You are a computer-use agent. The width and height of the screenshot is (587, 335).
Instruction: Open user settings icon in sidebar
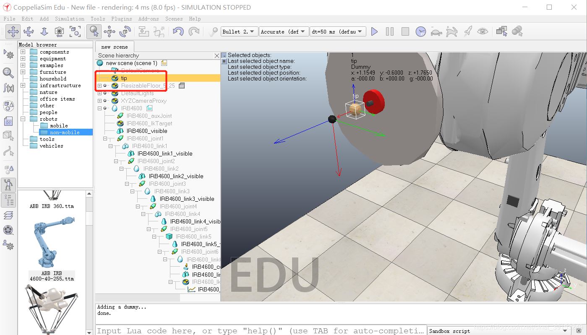pyautogui.click(x=8, y=245)
